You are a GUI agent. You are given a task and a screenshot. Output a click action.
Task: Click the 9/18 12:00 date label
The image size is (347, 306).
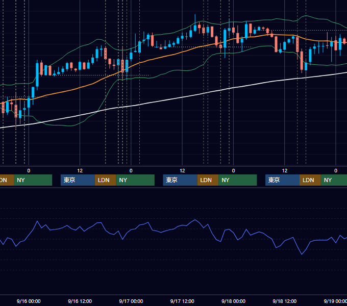(x=285, y=301)
